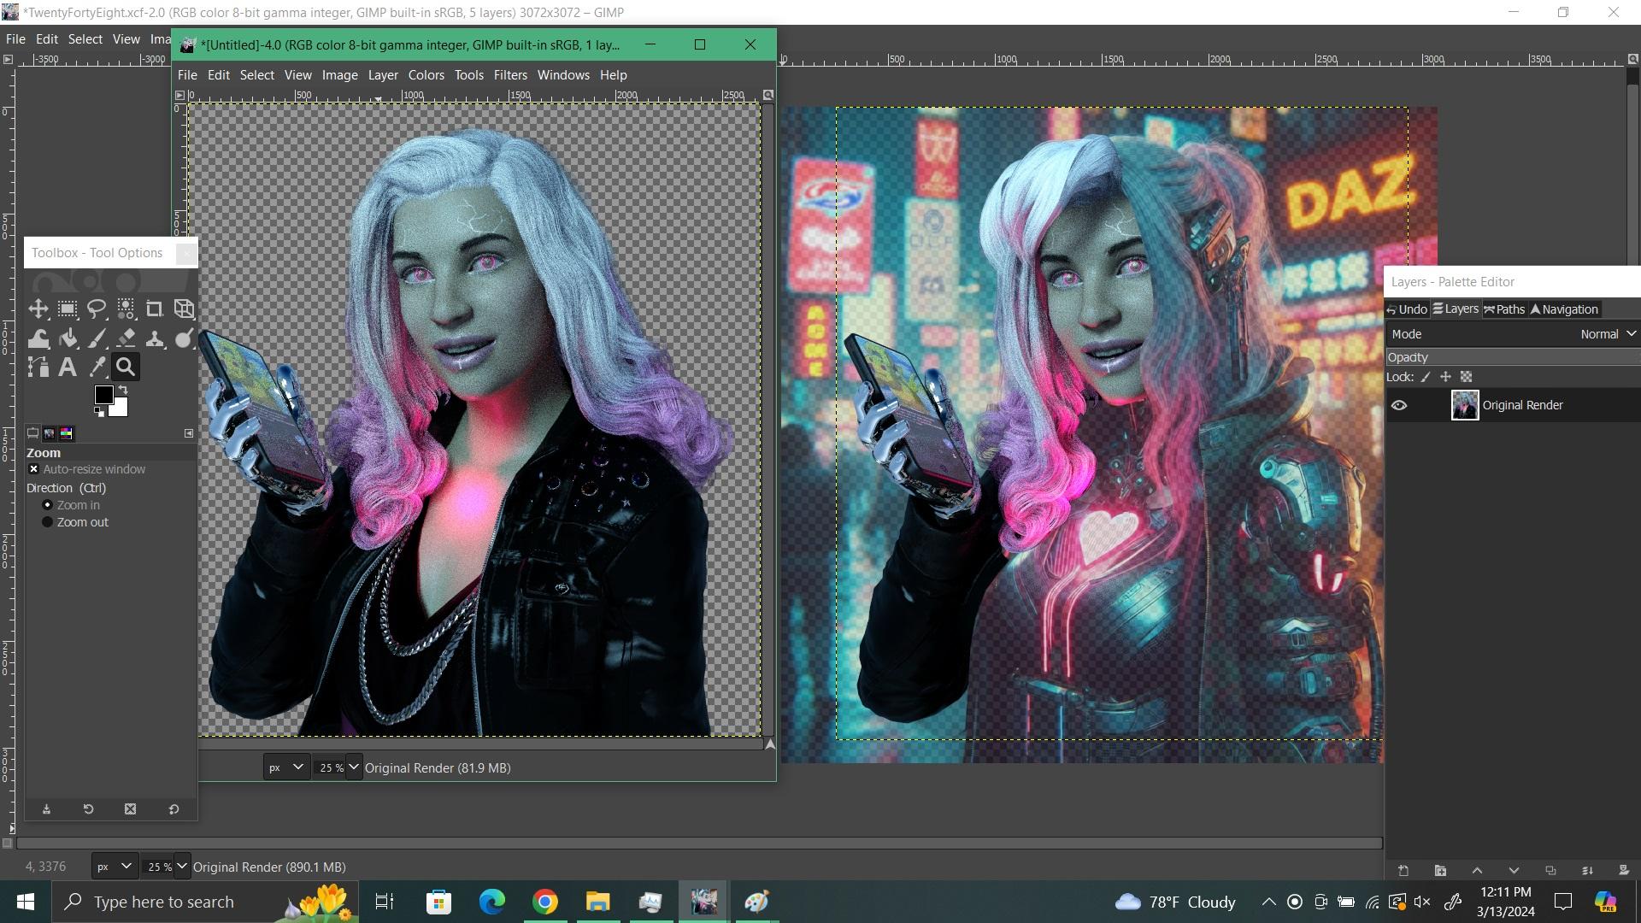This screenshot has height=923, width=1641.
Task: Click the Original Render layer thumbnail
Action: click(x=1464, y=406)
